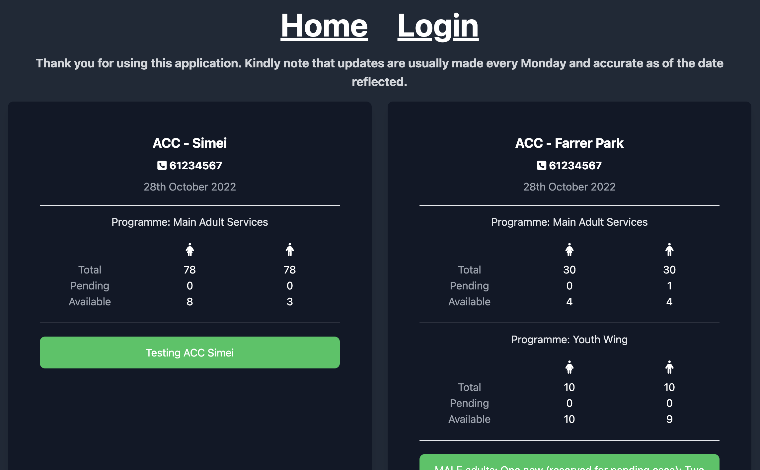The height and width of the screenshot is (470, 760).
Task: Click Simei female total 78
Action: click(x=190, y=270)
